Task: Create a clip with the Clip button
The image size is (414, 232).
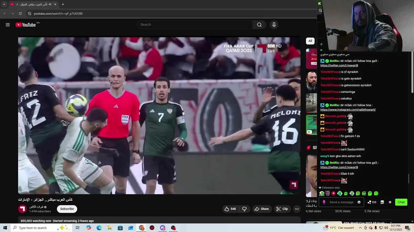Action: click(282, 209)
